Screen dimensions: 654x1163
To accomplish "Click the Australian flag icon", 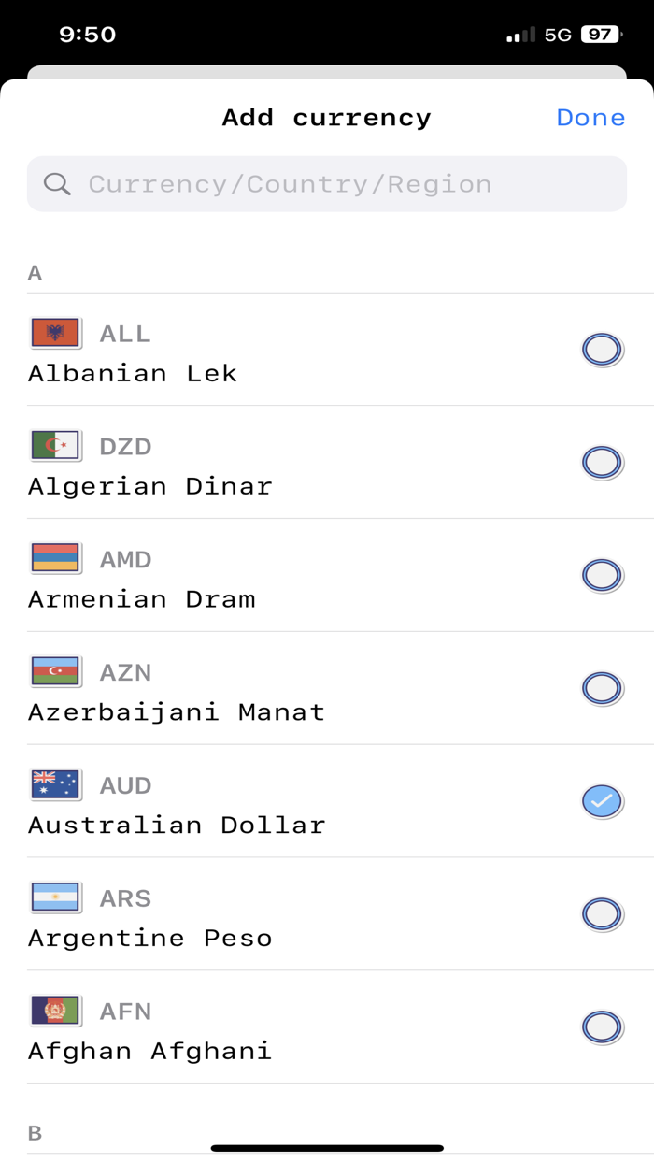I will pyautogui.click(x=55, y=785).
